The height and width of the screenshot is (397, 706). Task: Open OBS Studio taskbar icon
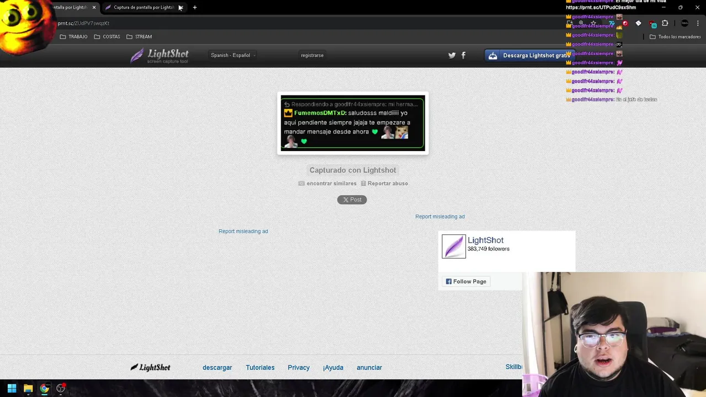tap(61, 388)
